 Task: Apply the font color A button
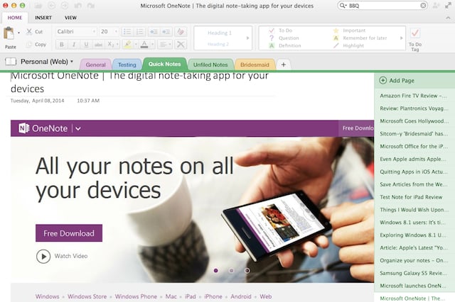pyautogui.click(x=144, y=44)
